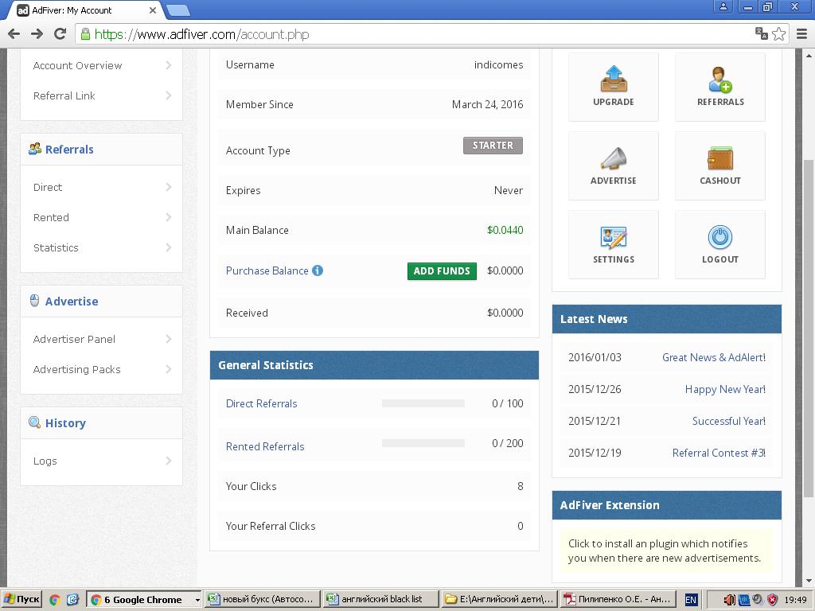Open the Rented Referrals link

(265, 446)
